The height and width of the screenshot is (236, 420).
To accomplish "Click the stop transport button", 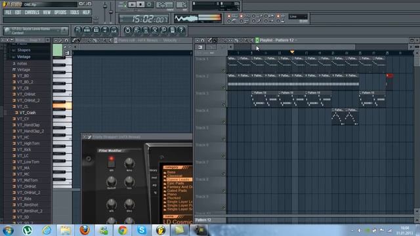I will click(x=140, y=5).
